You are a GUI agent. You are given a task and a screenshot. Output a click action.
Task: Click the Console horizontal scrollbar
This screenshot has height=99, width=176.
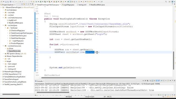pos(53,92)
